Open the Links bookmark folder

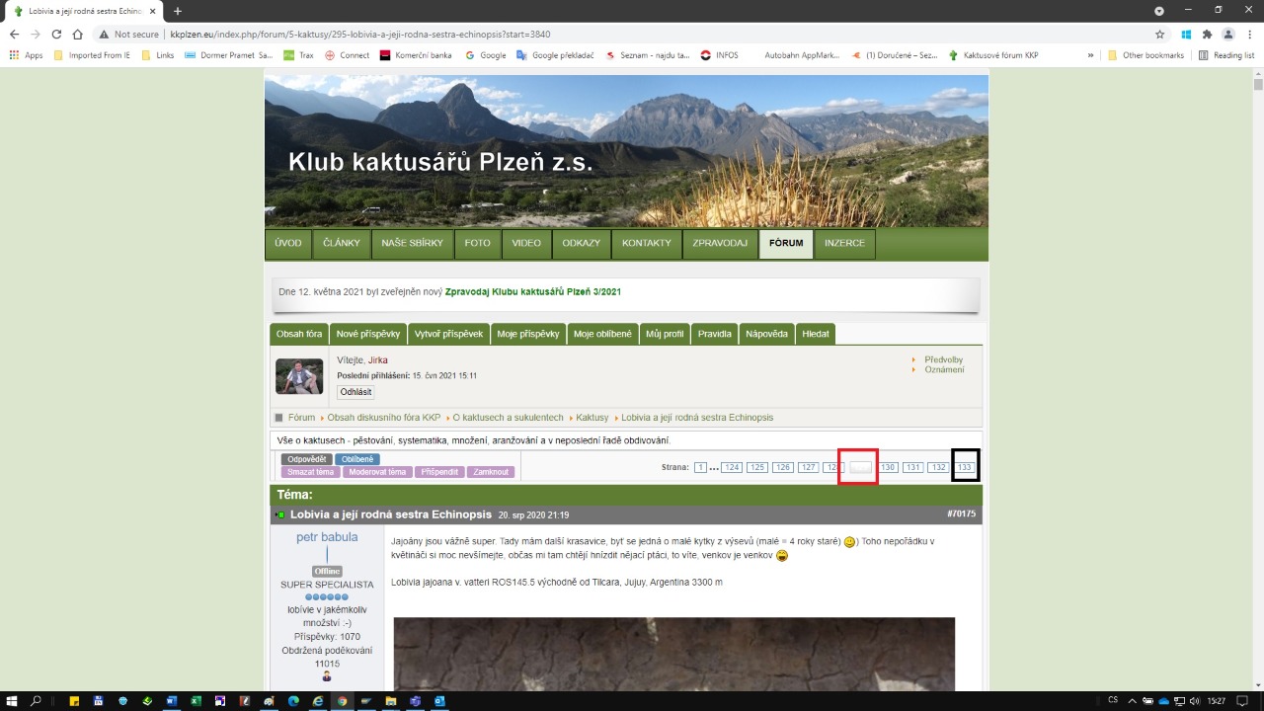coord(158,55)
